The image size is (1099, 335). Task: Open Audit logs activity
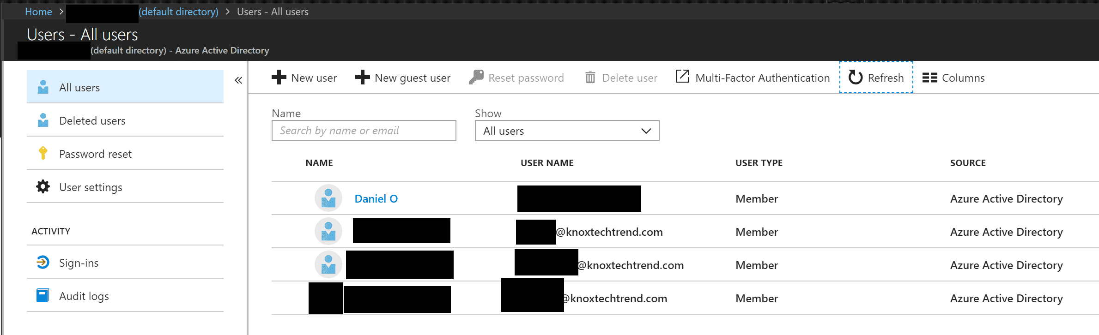click(125, 295)
